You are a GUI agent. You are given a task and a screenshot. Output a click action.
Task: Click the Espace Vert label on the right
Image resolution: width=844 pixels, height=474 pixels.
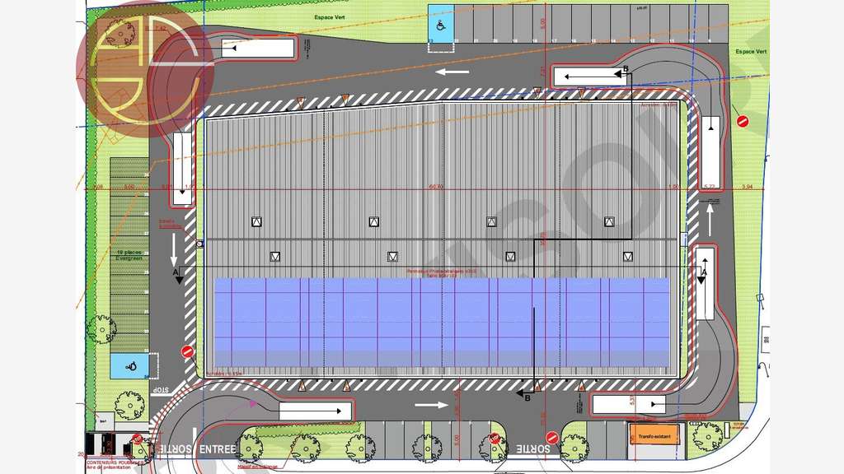[751, 52]
